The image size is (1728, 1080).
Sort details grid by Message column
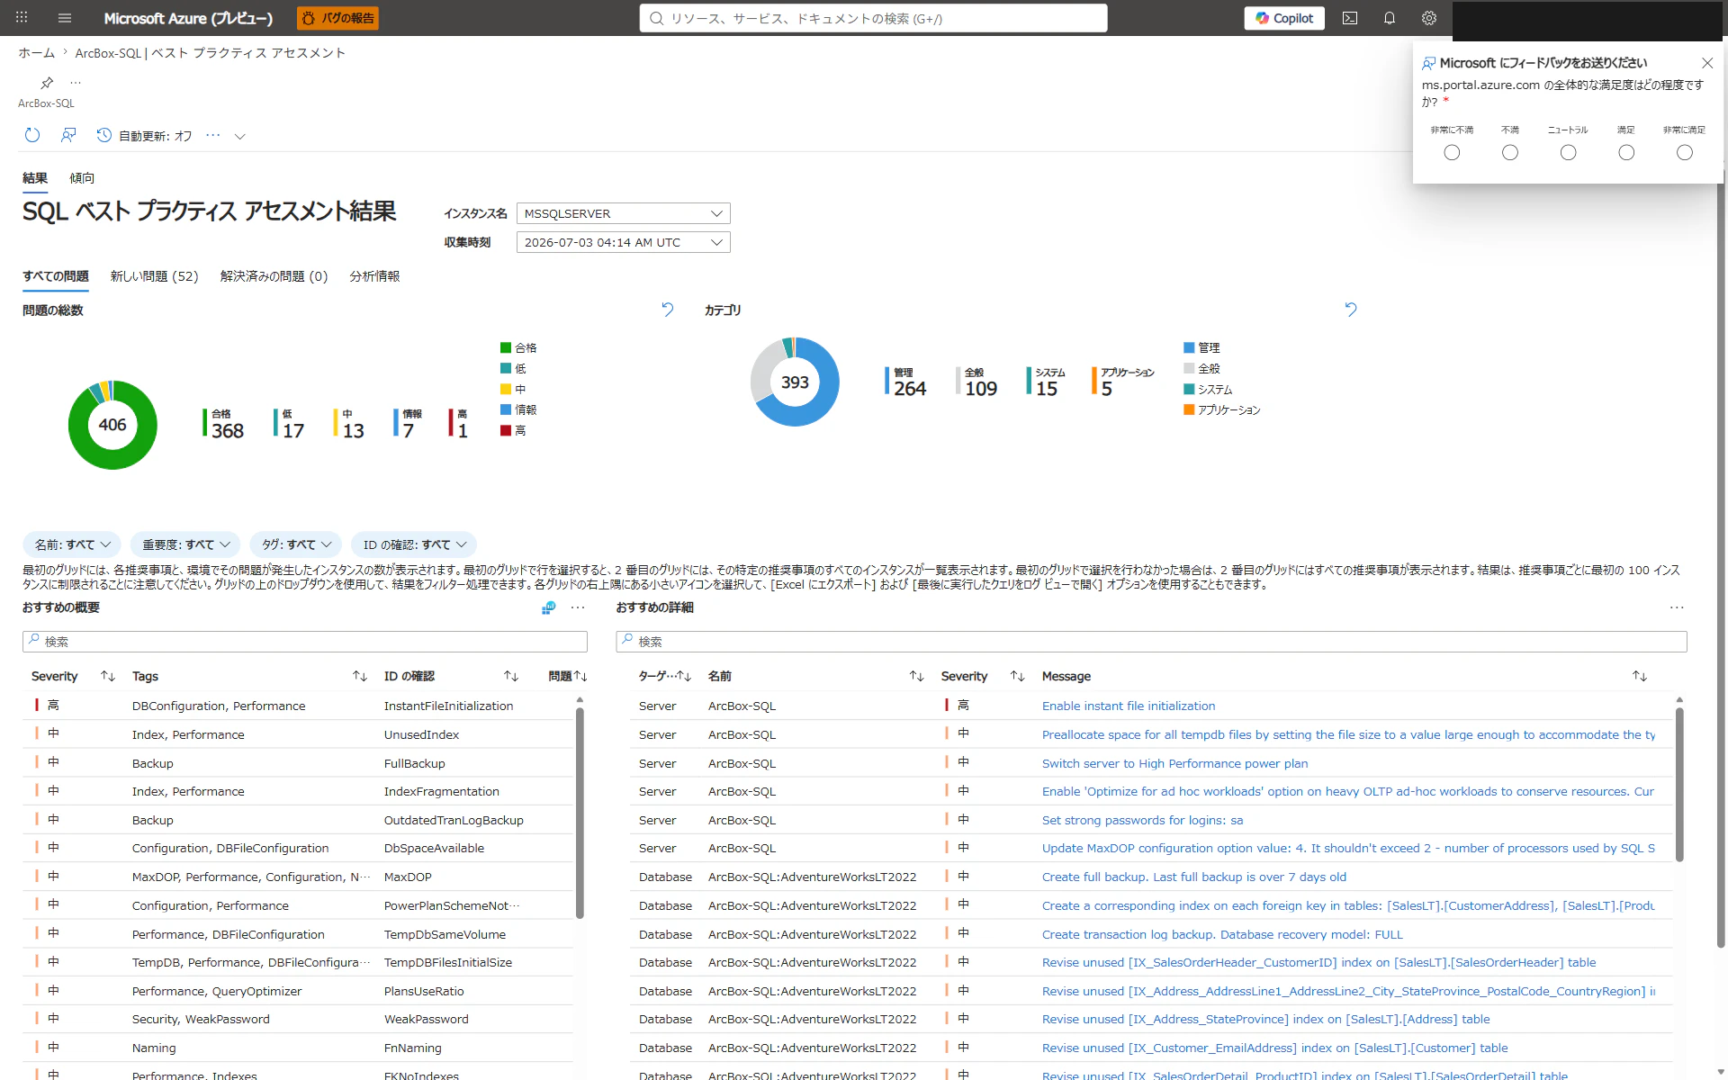point(1640,676)
